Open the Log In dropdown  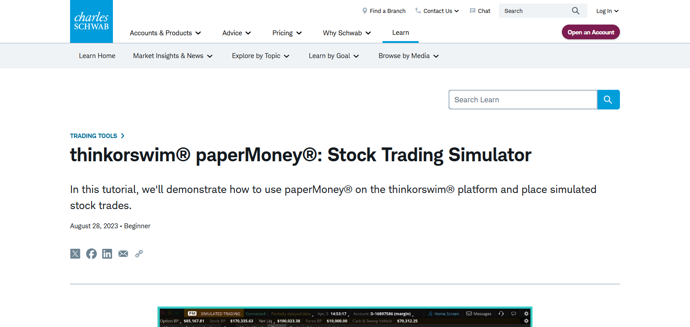pos(607,11)
